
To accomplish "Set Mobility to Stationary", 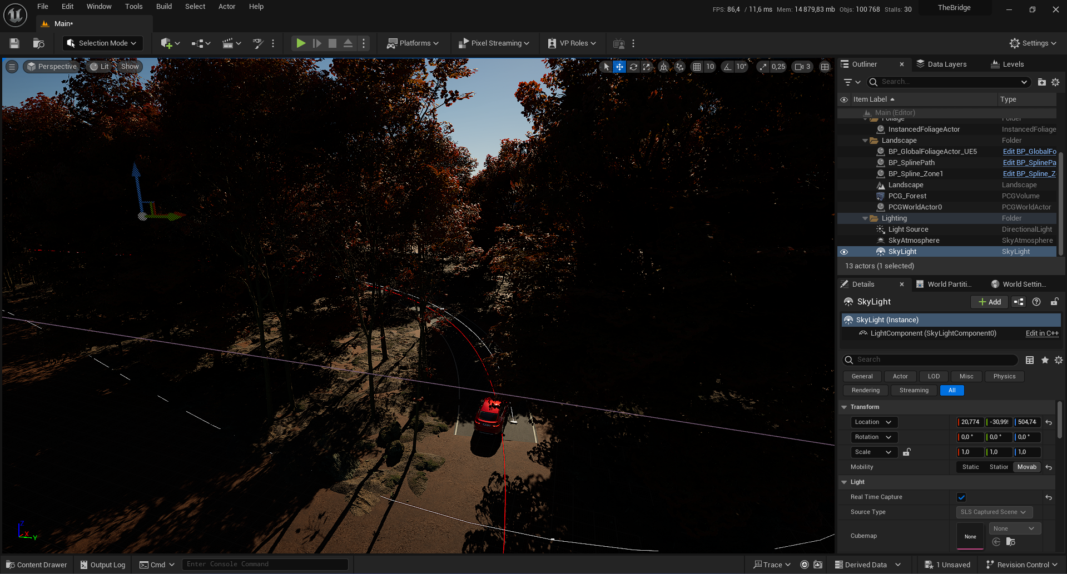I will 999,467.
